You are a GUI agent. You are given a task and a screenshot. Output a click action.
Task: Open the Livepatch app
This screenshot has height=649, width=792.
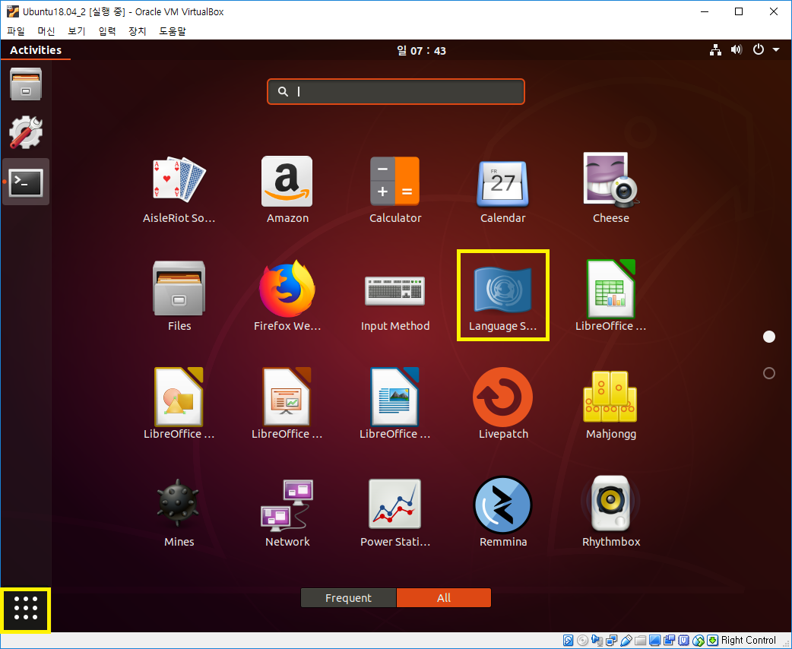[x=502, y=404]
